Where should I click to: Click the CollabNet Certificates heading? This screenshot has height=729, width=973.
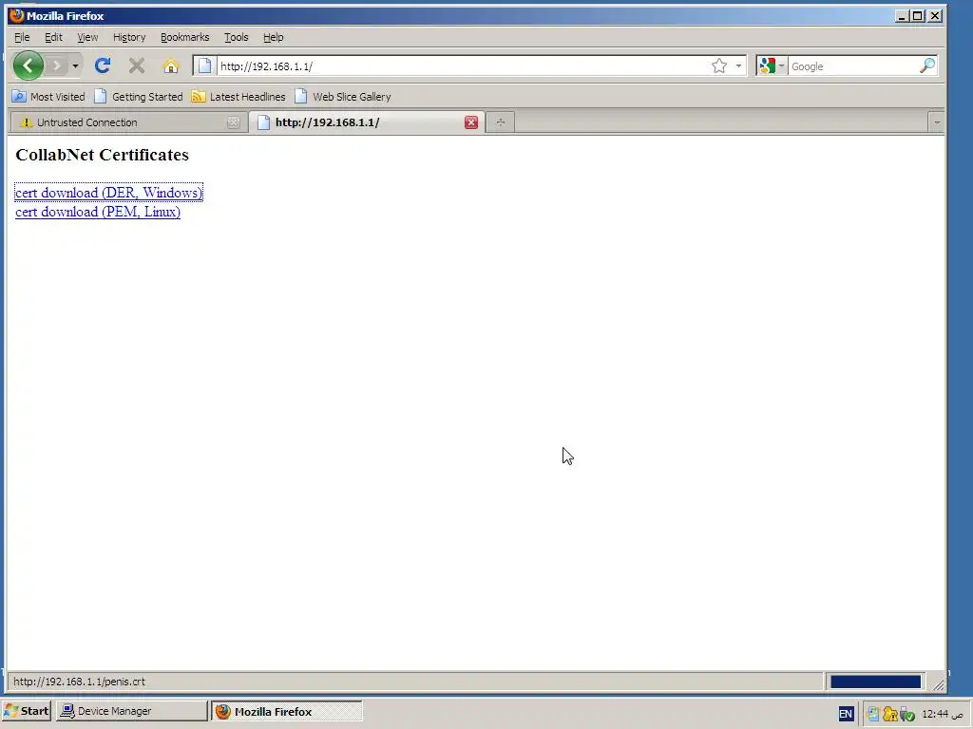pos(102,155)
